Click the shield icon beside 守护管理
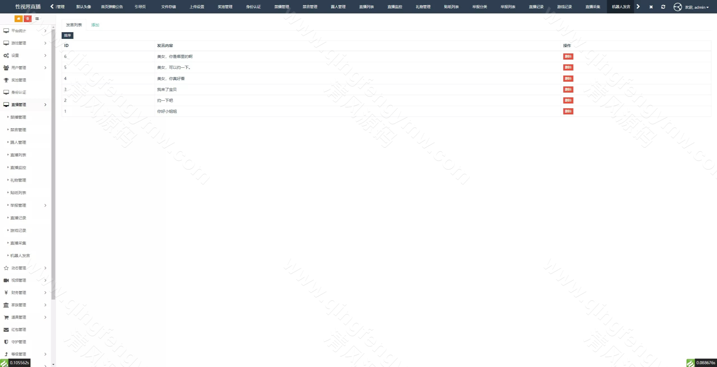 [6, 342]
